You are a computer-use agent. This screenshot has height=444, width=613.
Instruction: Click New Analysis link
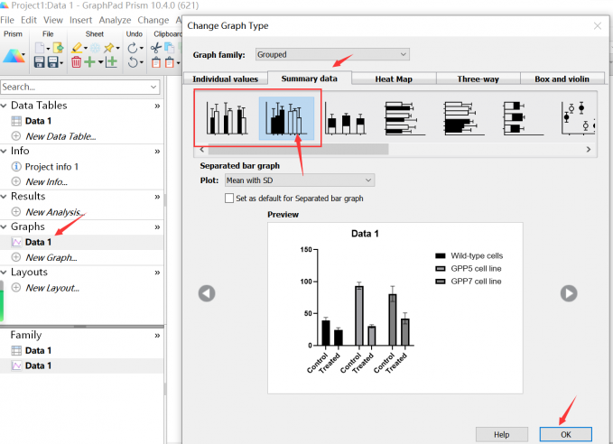point(55,212)
